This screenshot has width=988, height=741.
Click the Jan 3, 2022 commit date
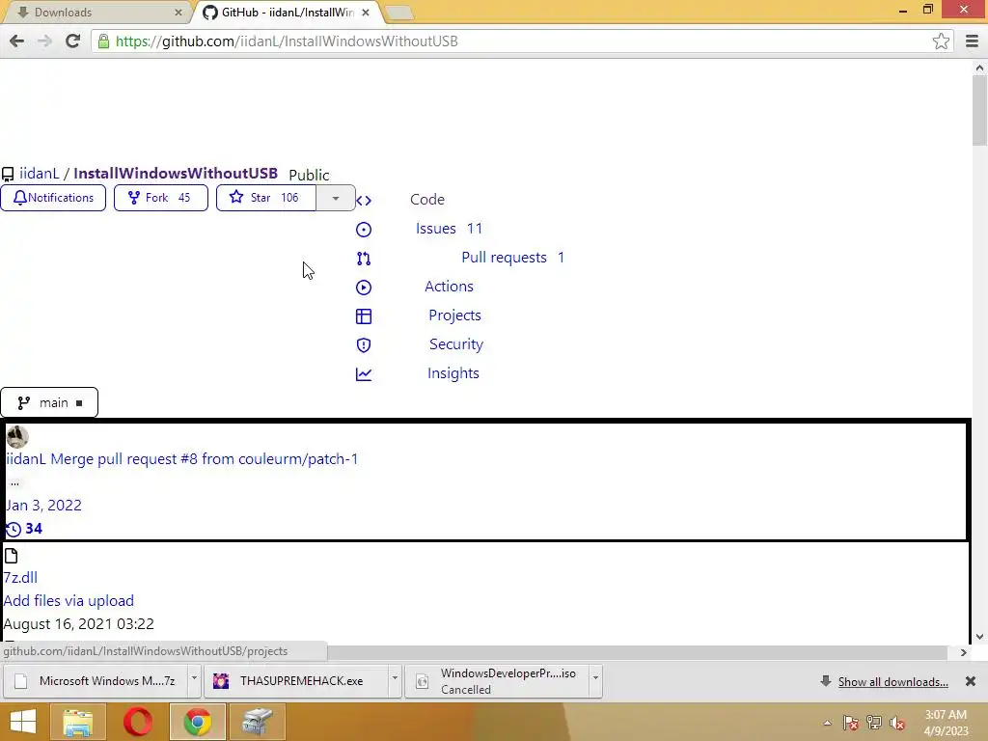click(43, 506)
